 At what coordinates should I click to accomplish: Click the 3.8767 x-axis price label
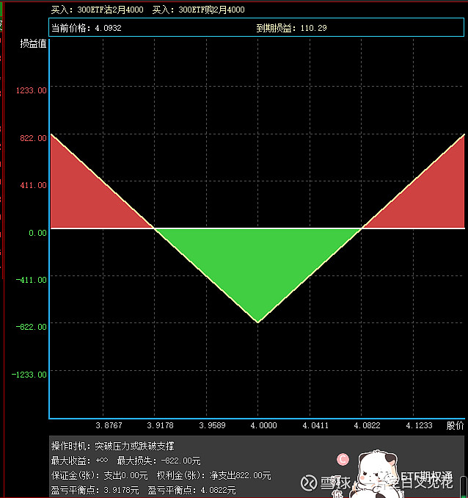(109, 425)
